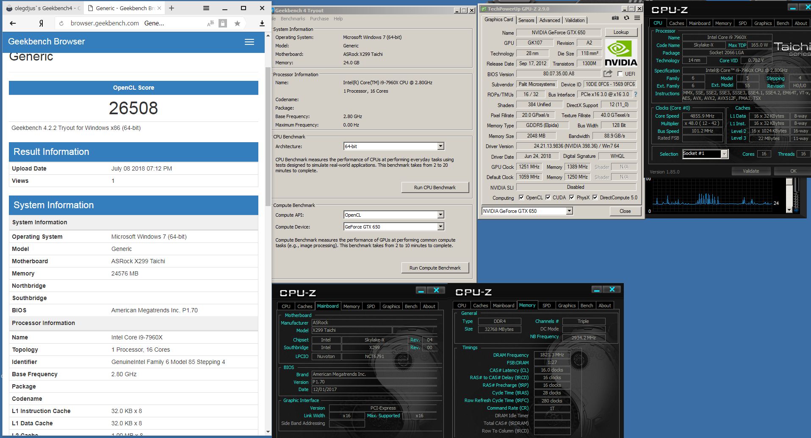
Task: Open the Socket #1 selection dropdown
Action: (725, 154)
